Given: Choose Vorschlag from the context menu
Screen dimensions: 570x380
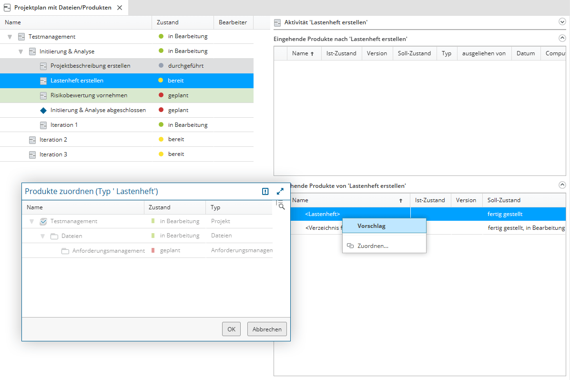Looking at the screenshot, I should 371,226.
